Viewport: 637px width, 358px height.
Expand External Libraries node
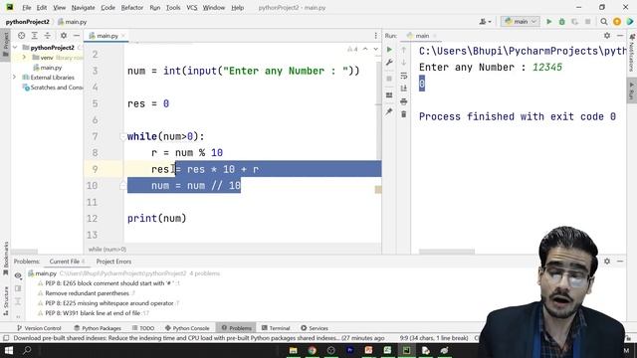click(x=15, y=78)
